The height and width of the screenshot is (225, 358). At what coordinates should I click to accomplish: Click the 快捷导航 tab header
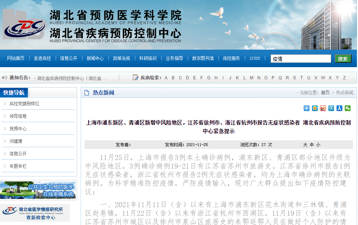click(x=14, y=92)
